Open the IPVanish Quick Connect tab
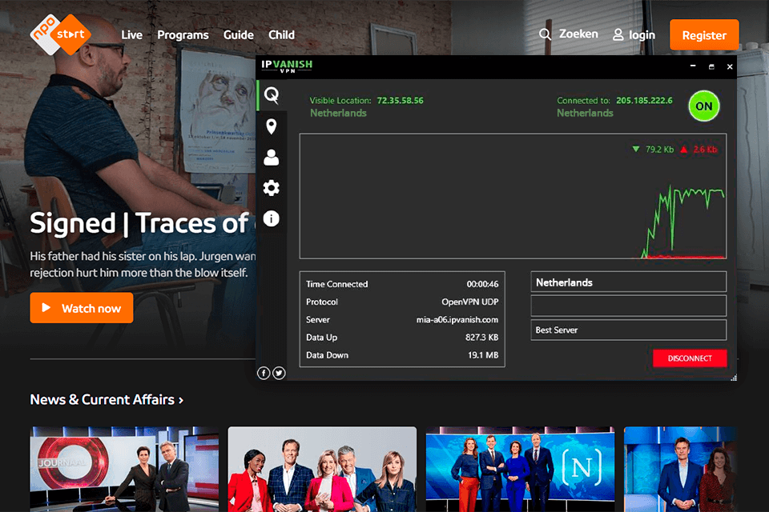 pos(272,95)
